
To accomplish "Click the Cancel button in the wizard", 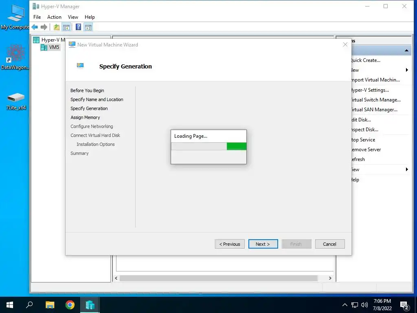I will coord(330,244).
